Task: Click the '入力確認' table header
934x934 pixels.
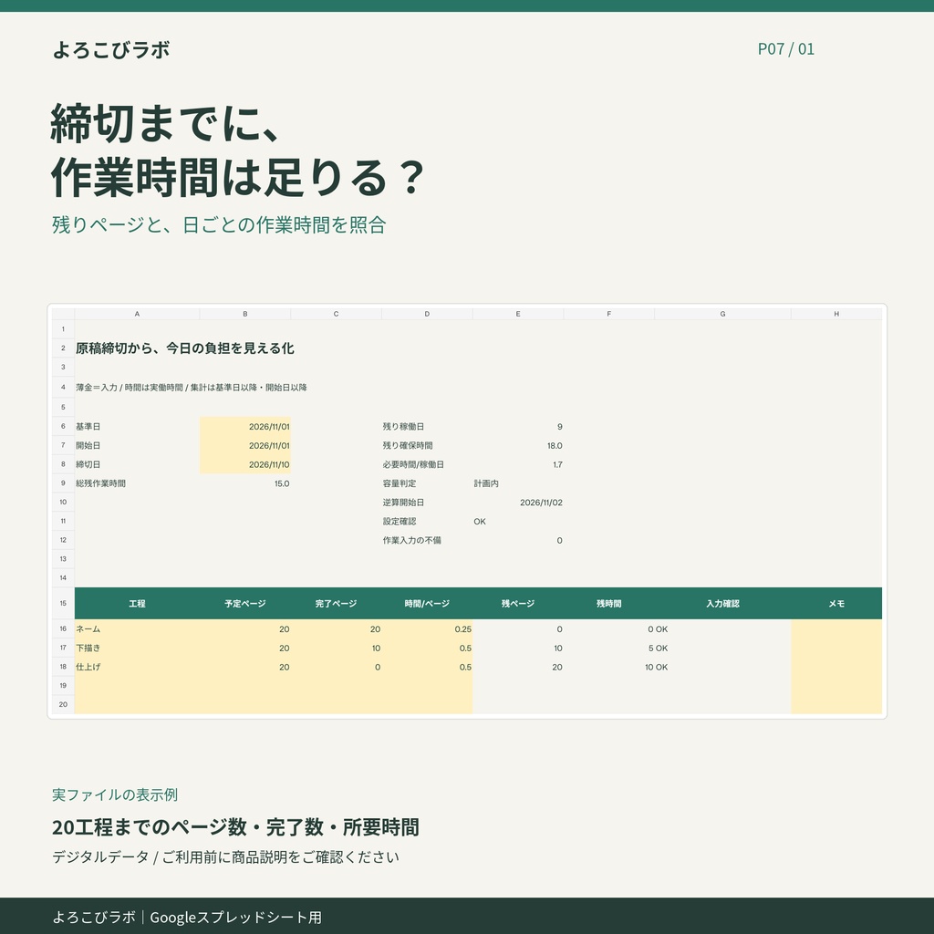Action: tap(722, 604)
